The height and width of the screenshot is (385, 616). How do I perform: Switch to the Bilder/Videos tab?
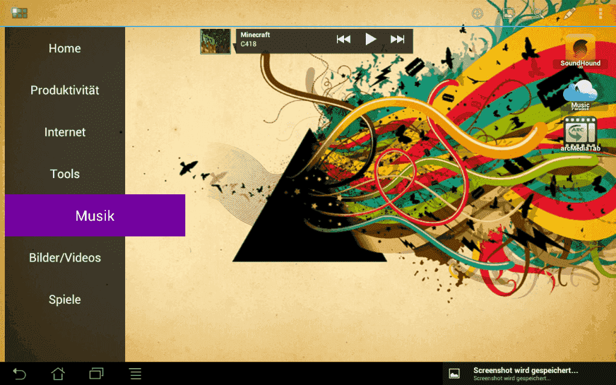point(65,257)
